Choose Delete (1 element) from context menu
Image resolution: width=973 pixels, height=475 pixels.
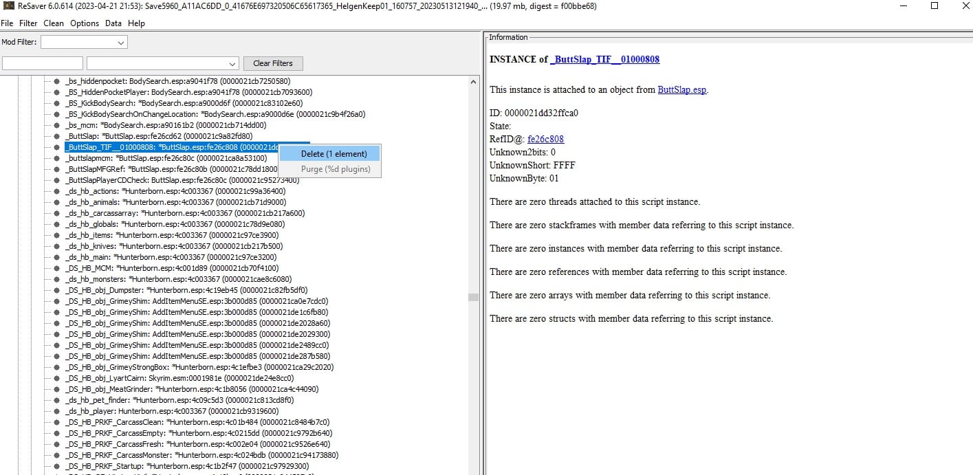tap(329, 154)
